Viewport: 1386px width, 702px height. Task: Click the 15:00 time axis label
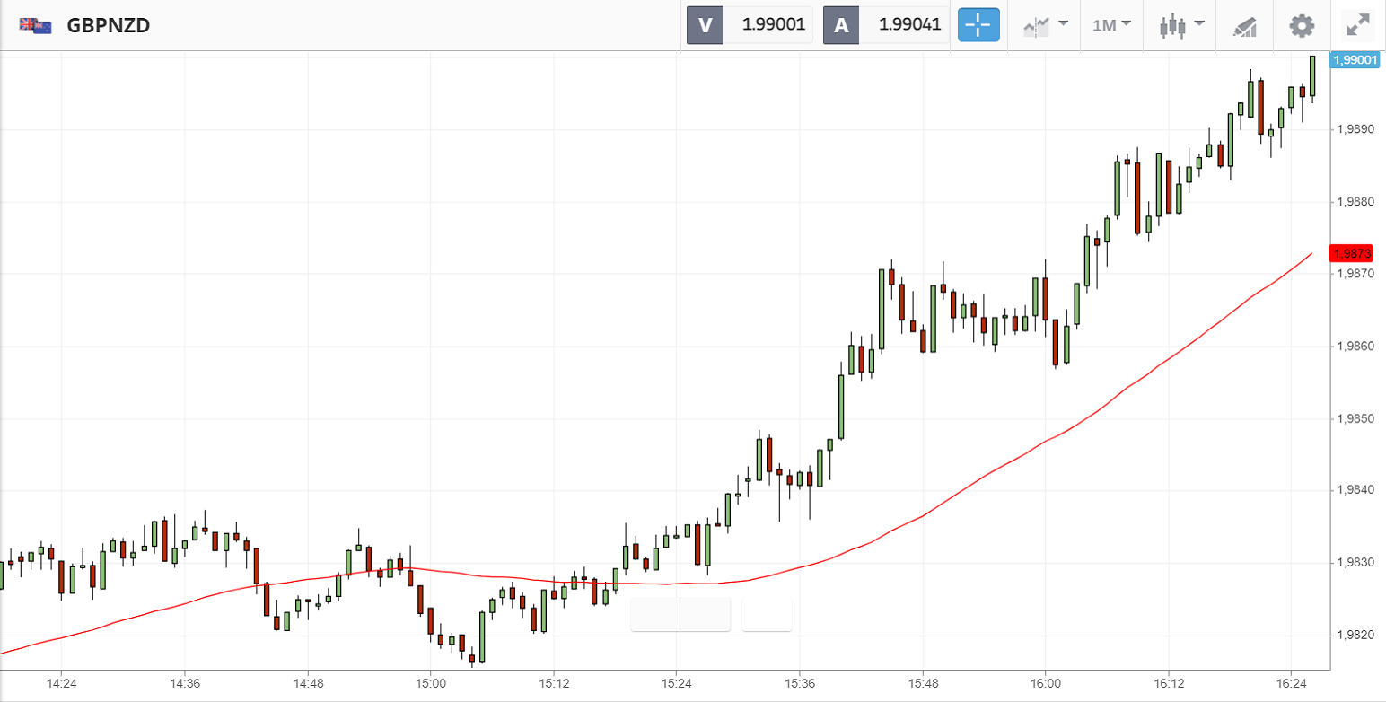pos(430,683)
